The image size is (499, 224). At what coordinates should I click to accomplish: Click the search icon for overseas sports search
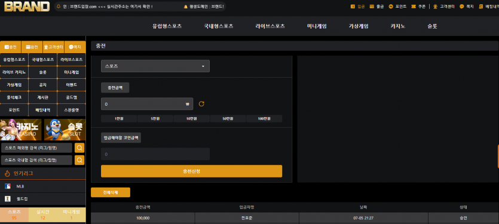click(79, 148)
